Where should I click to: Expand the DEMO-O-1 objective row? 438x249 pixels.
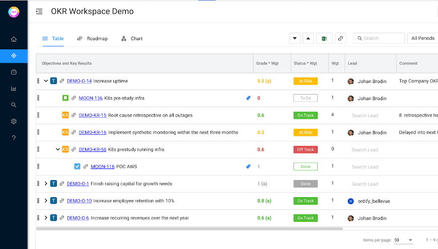point(46,184)
